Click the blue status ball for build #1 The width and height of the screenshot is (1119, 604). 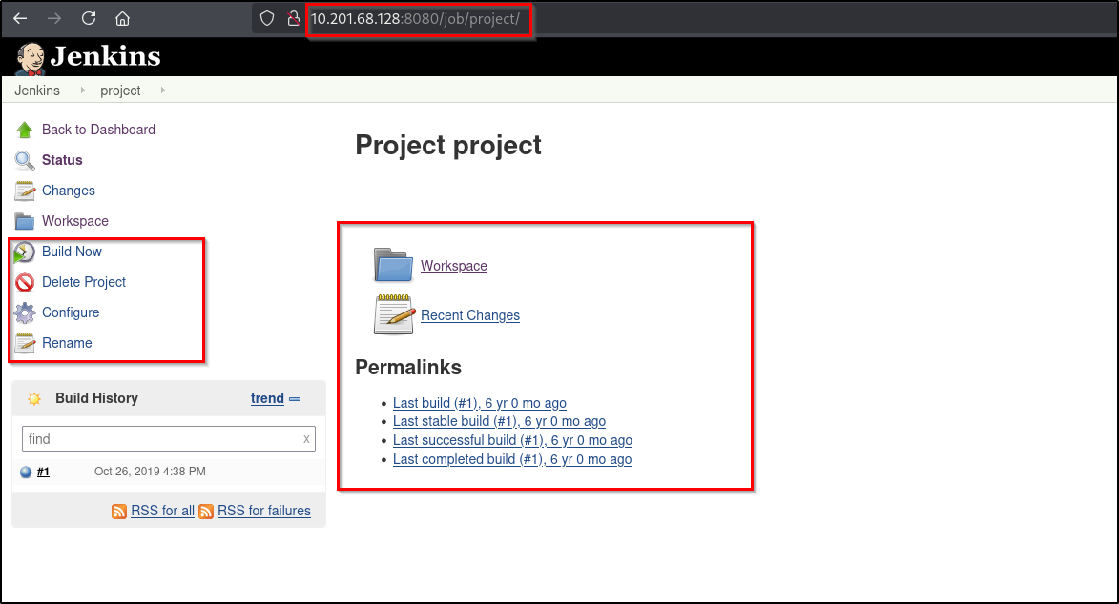26,471
